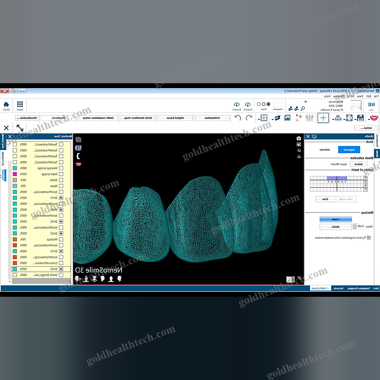Open the Window menu
The image size is (380, 380).
[339, 96]
